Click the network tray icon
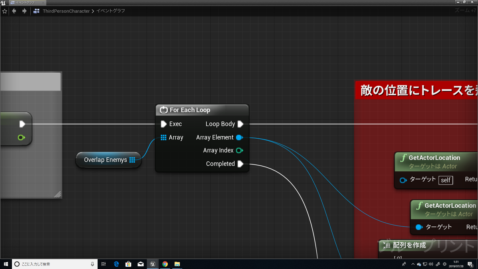The image size is (478, 269). 425,264
